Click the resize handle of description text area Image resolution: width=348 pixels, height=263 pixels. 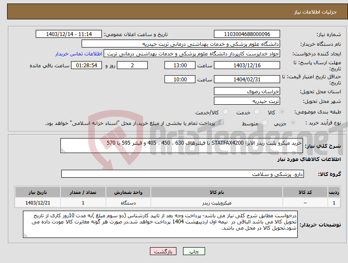coord(63,151)
